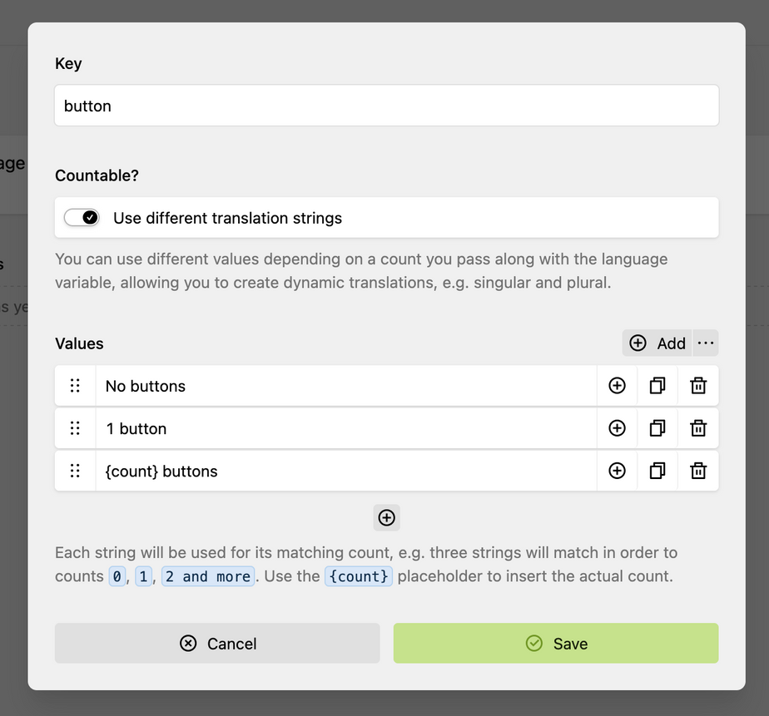Delete the "1 button" value
This screenshot has width=769, height=716.
click(x=698, y=428)
